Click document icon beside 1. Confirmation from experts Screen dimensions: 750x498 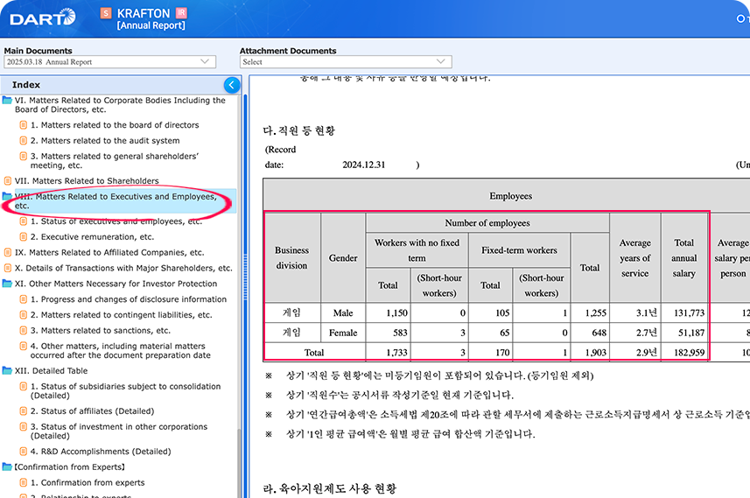(23, 482)
